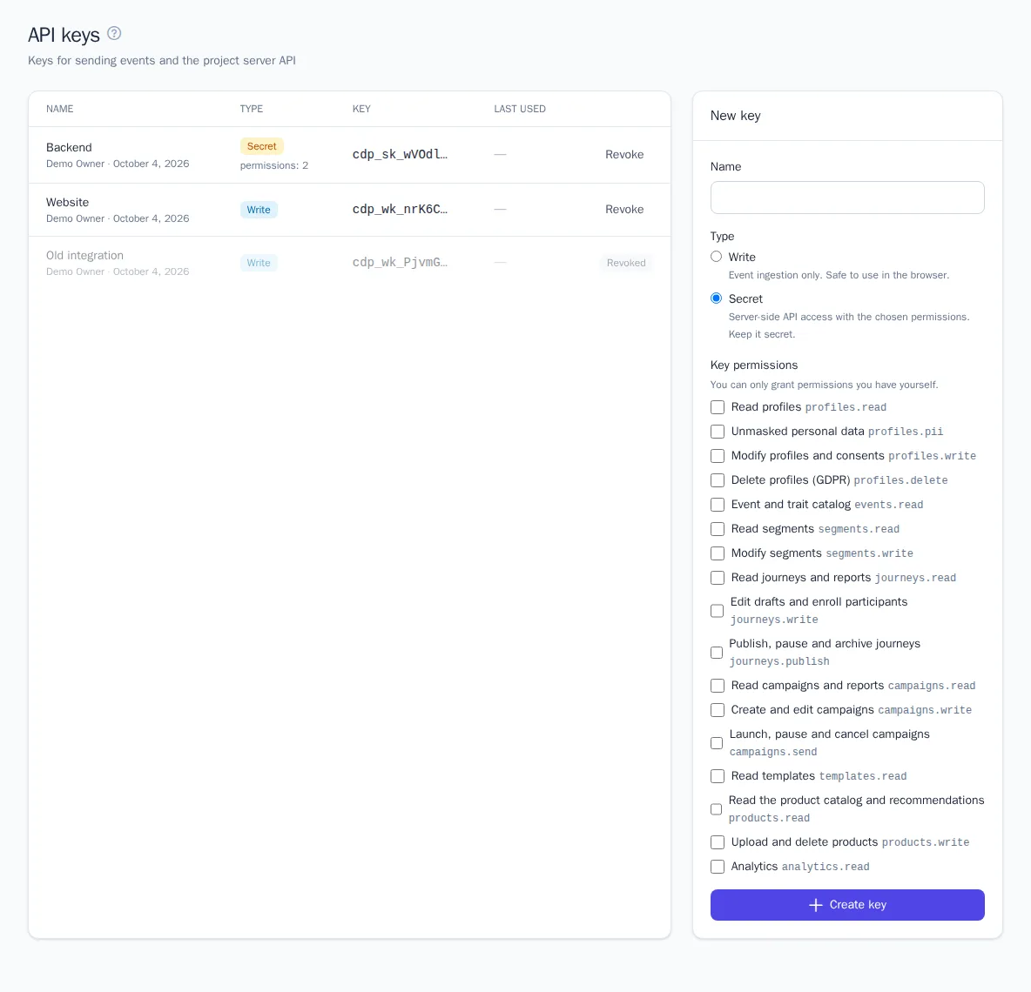Image resolution: width=1031 pixels, height=992 pixels.
Task: Revoke the Website key
Action: click(x=624, y=209)
